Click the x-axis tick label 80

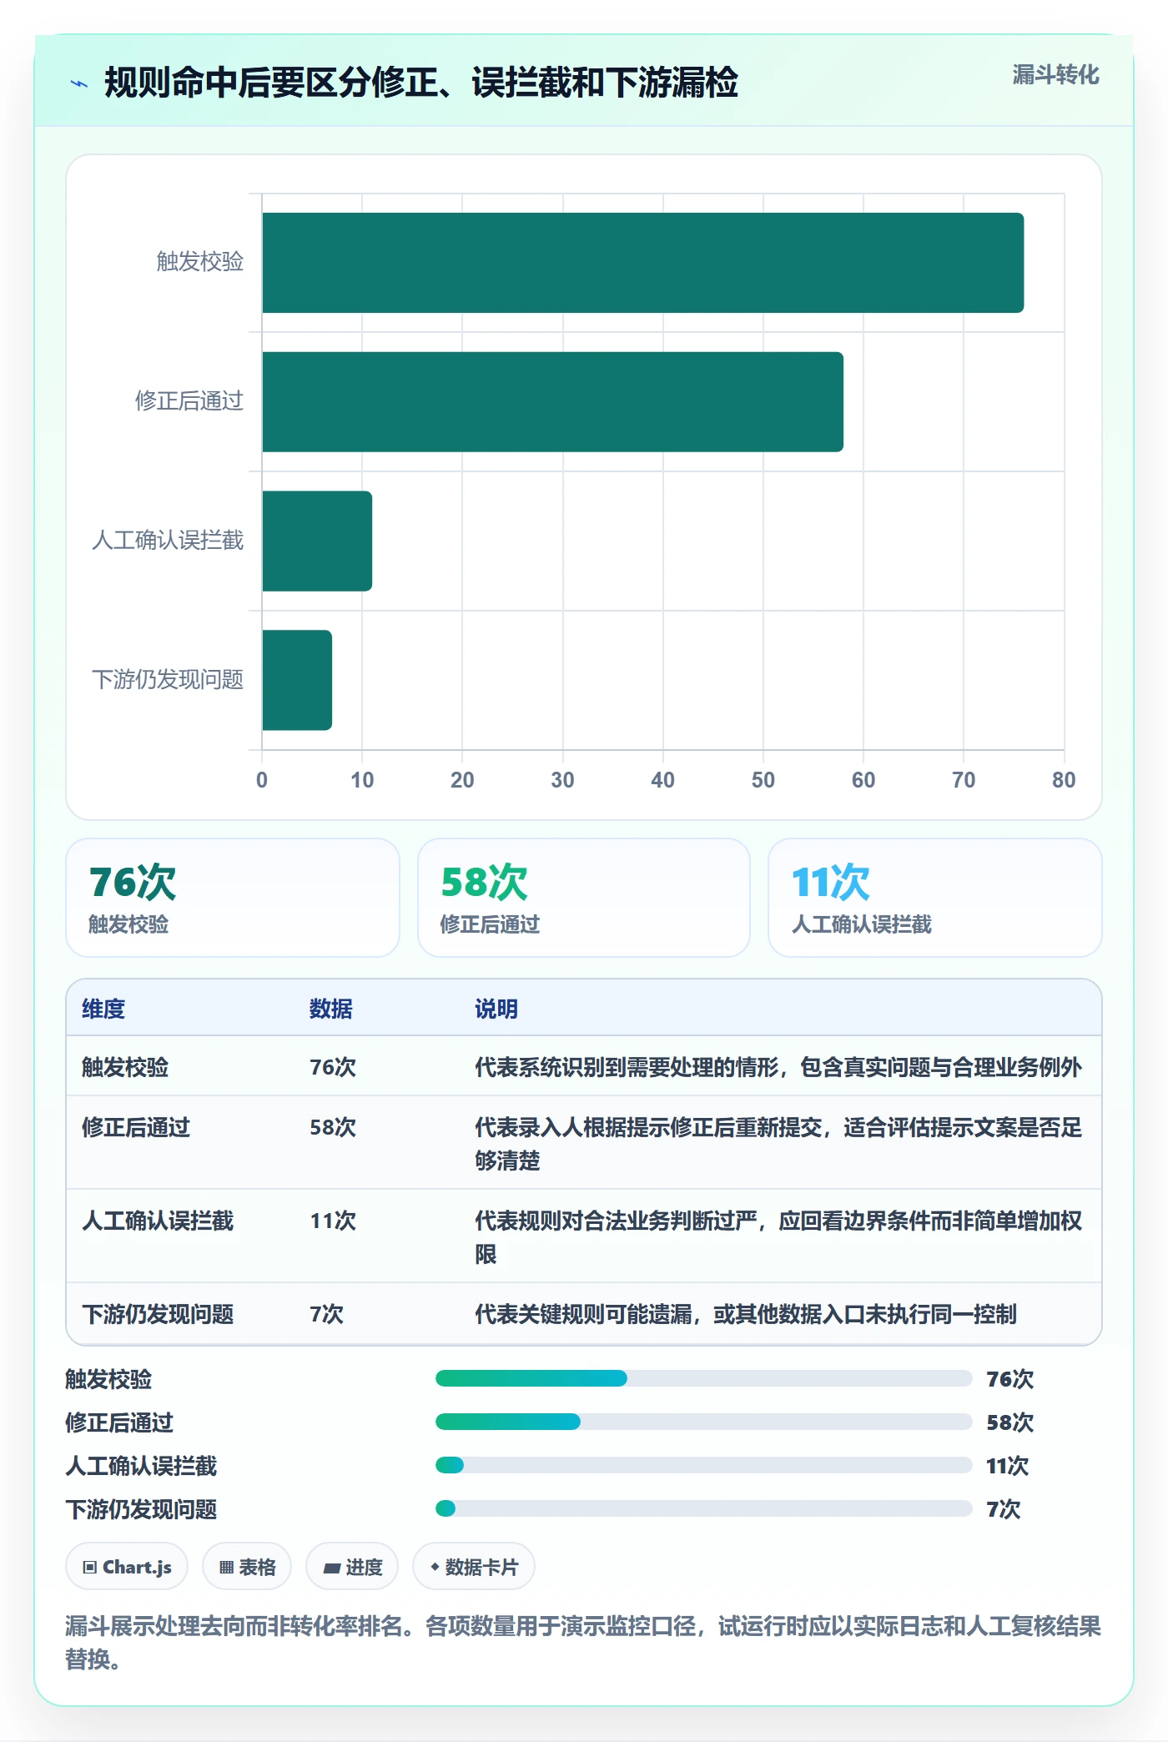coord(1064,780)
